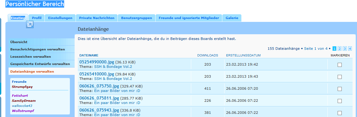Click the Dateianhänge panel title
Viewport: 357px width, 117px height.
(93, 29)
